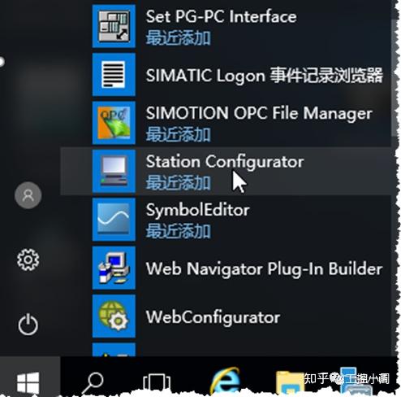Select the Station Configurator label
The image size is (401, 397).
click(225, 162)
